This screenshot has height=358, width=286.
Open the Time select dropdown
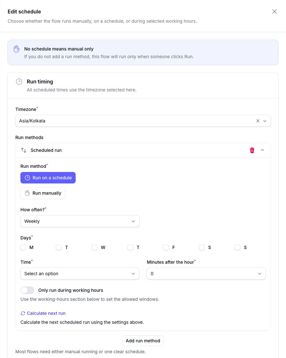tap(80, 274)
